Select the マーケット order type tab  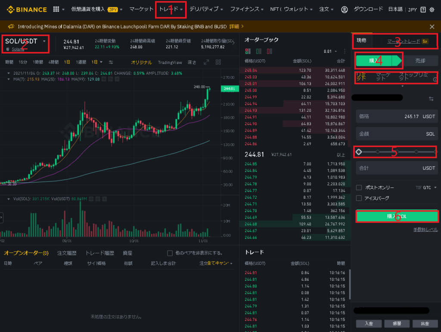click(x=383, y=76)
